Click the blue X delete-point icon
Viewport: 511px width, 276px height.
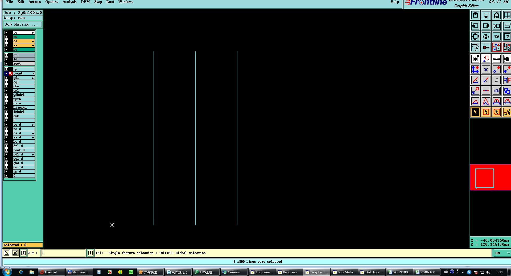pos(486,70)
